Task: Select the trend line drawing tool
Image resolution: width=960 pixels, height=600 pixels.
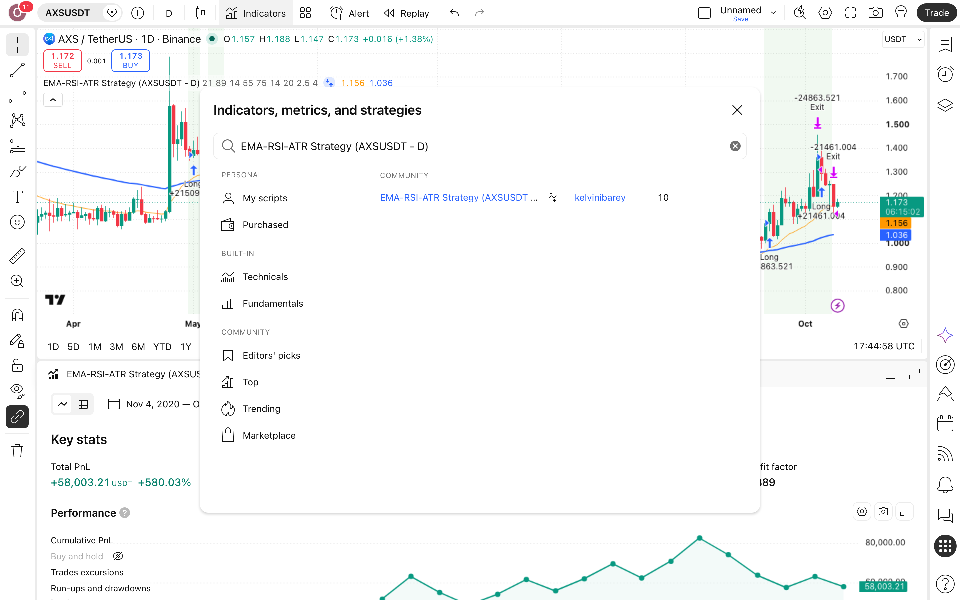Action: click(17, 70)
